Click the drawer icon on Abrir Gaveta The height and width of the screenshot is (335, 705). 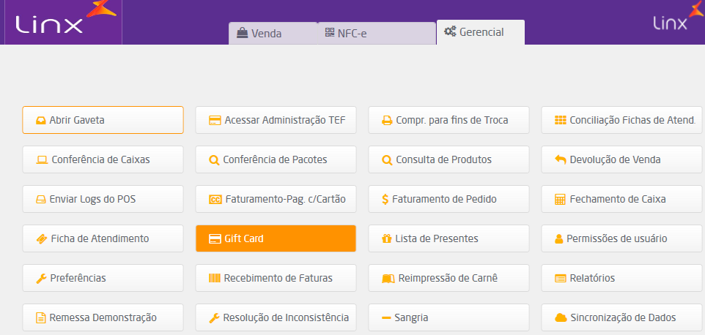41,120
